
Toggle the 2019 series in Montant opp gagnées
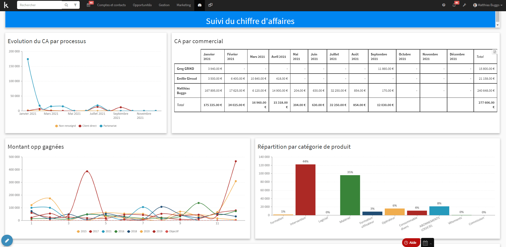(x=157, y=231)
